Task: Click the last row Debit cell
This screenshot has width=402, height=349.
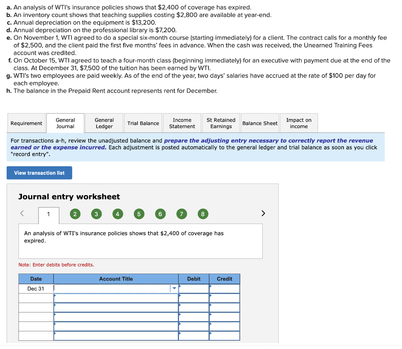Action: 194,336
